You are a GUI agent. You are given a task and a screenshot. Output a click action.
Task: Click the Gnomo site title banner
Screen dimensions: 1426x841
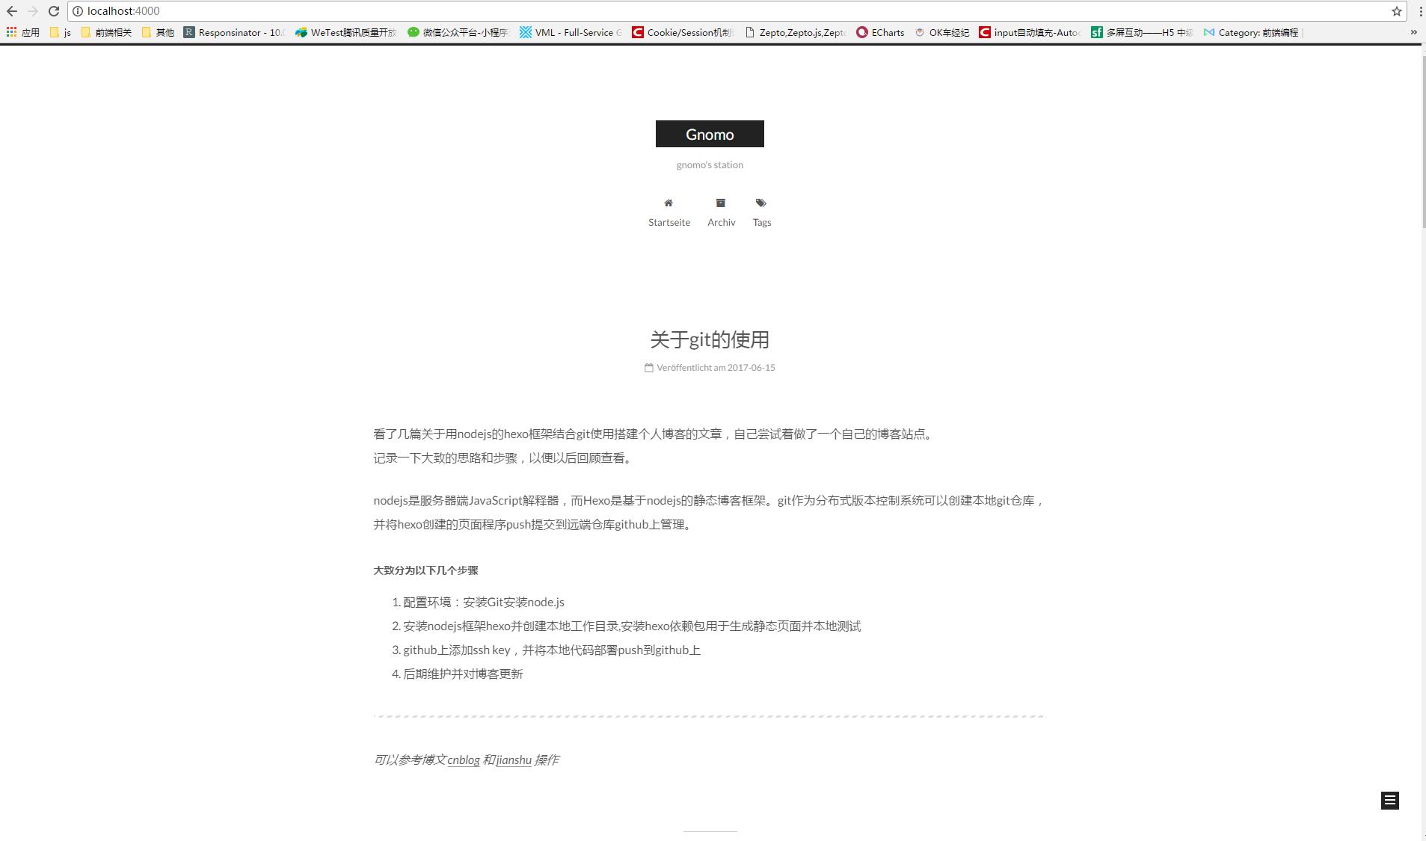[x=710, y=135]
